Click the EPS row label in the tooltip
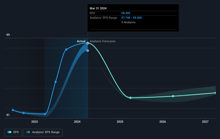The width and height of the screenshot is (220, 139). point(92,13)
